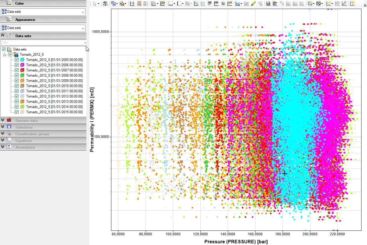Click into the Filter input field
Viewport: 367px width, 245px height.
pyautogui.click(x=43, y=42)
